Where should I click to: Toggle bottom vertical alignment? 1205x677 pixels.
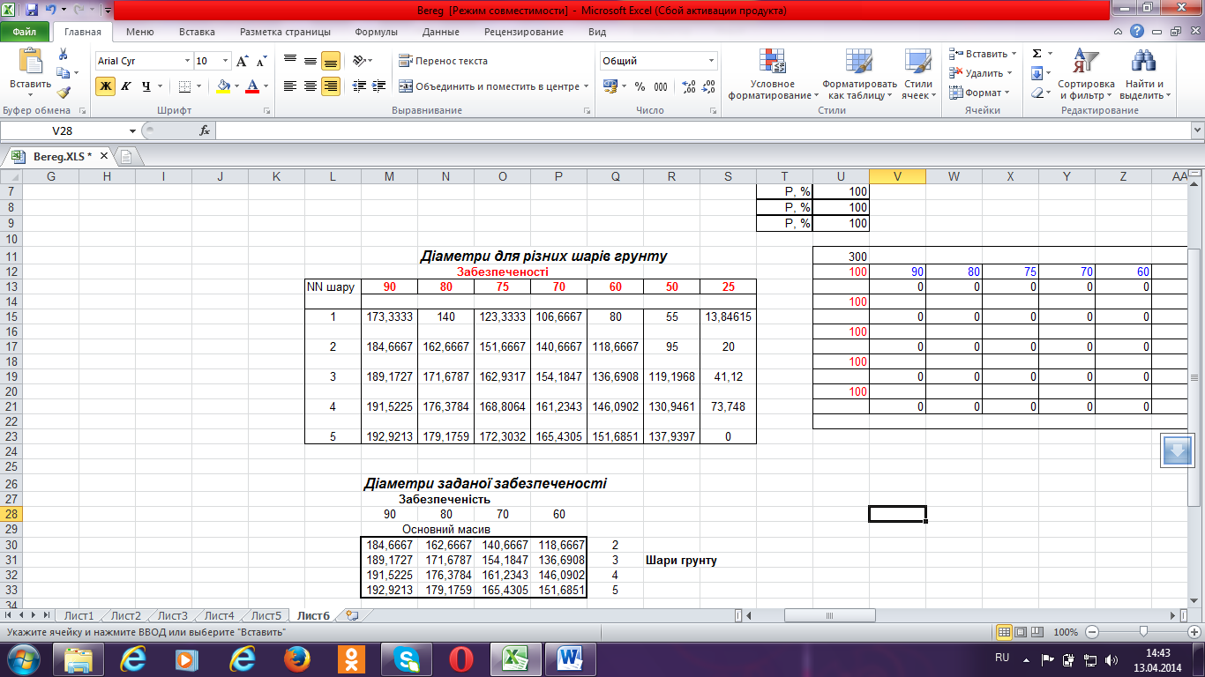pos(331,61)
